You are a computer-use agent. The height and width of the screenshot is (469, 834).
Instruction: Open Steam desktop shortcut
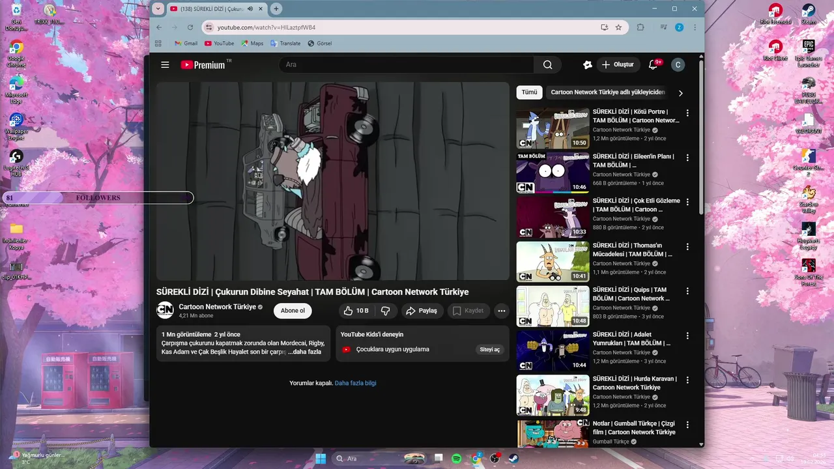coord(808,14)
